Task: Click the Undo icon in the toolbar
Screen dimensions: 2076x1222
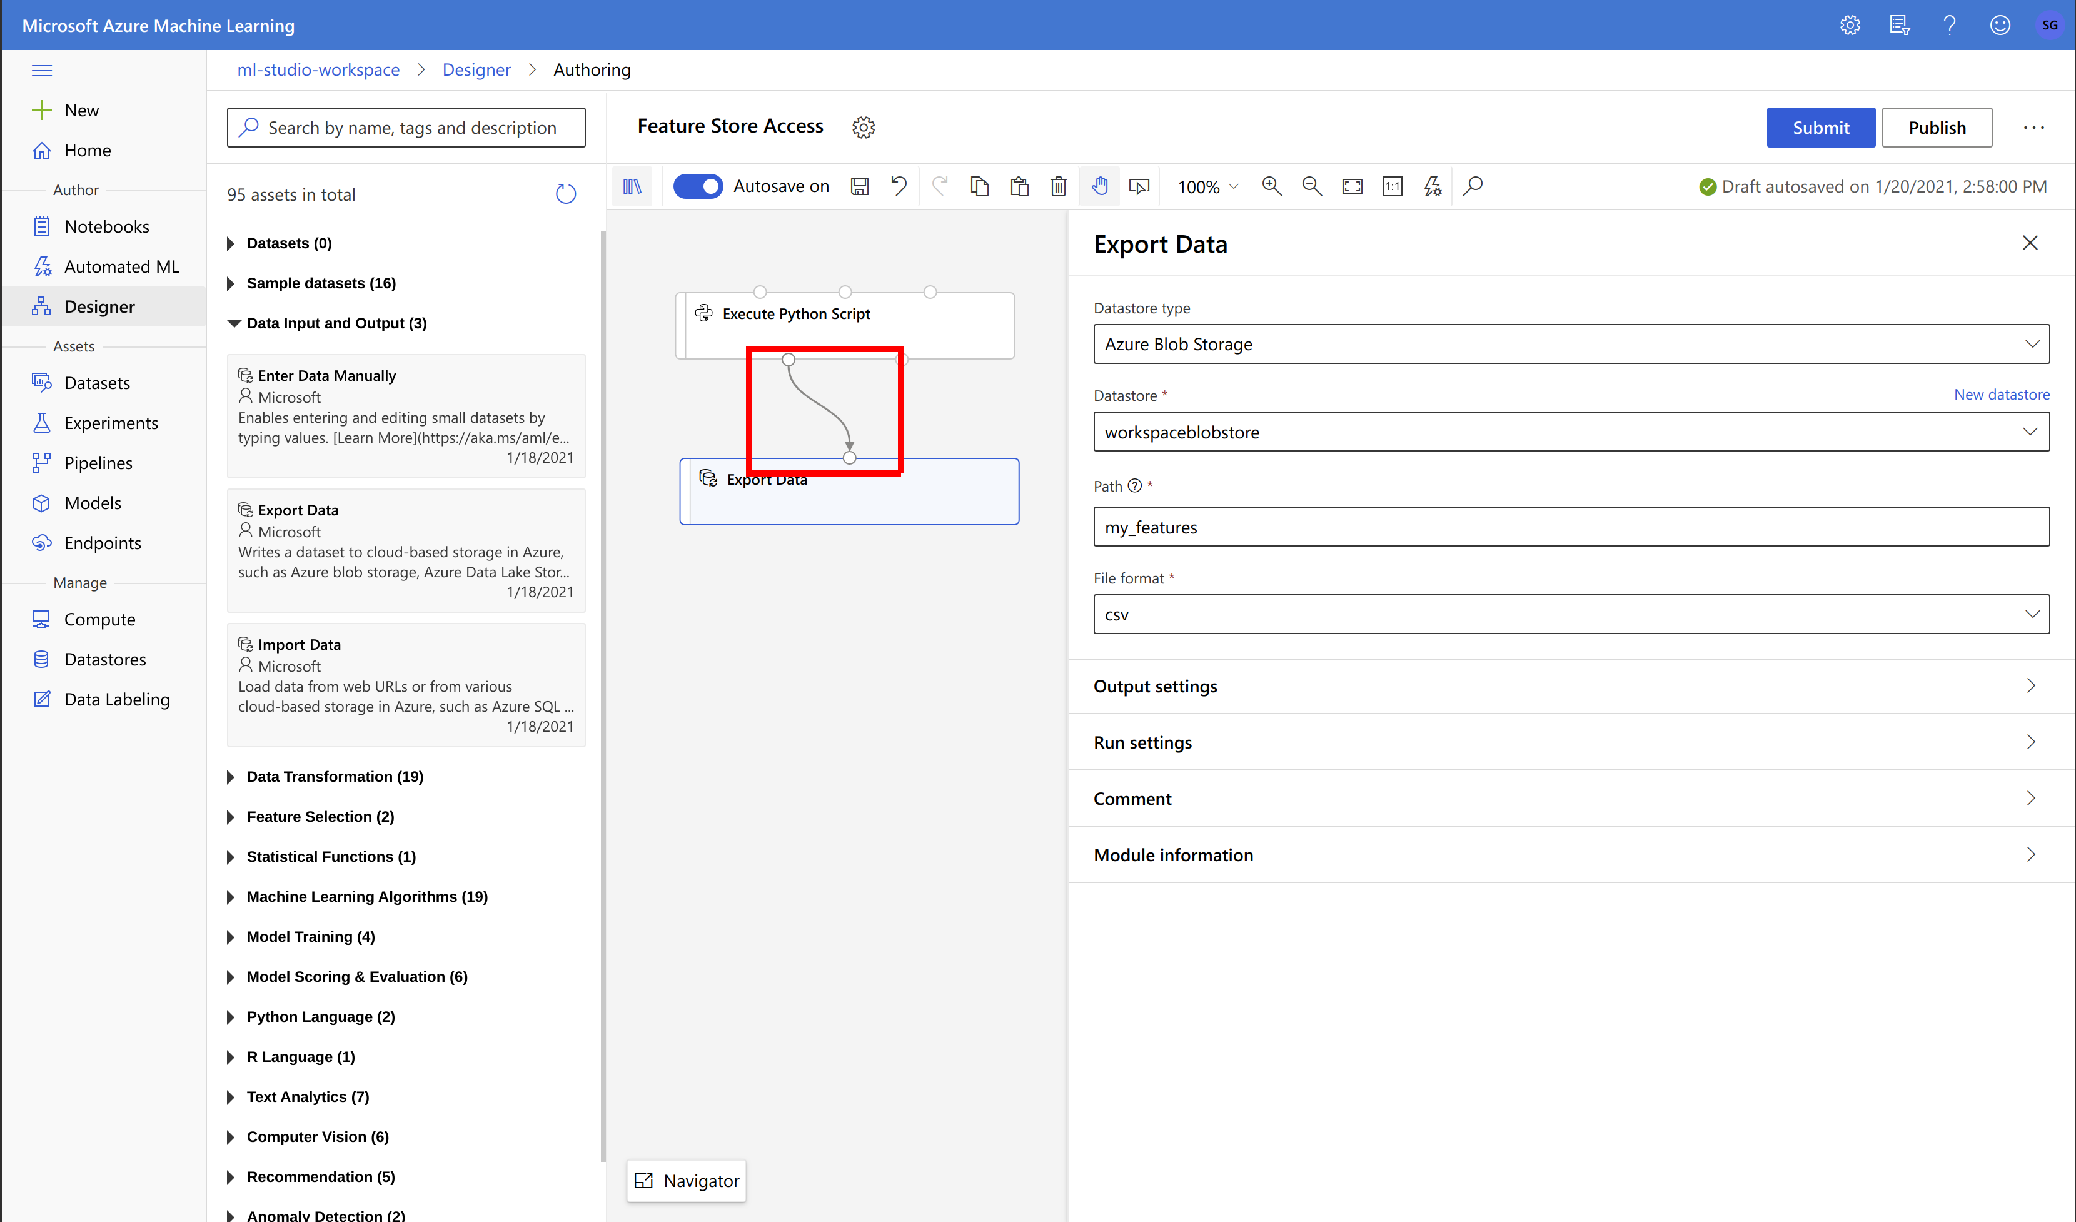Action: [x=900, y=186]
